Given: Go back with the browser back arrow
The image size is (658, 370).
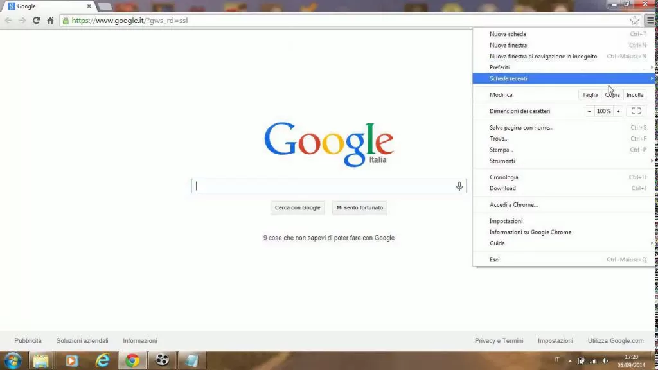Looking at the screenshot, I should 8,21.
